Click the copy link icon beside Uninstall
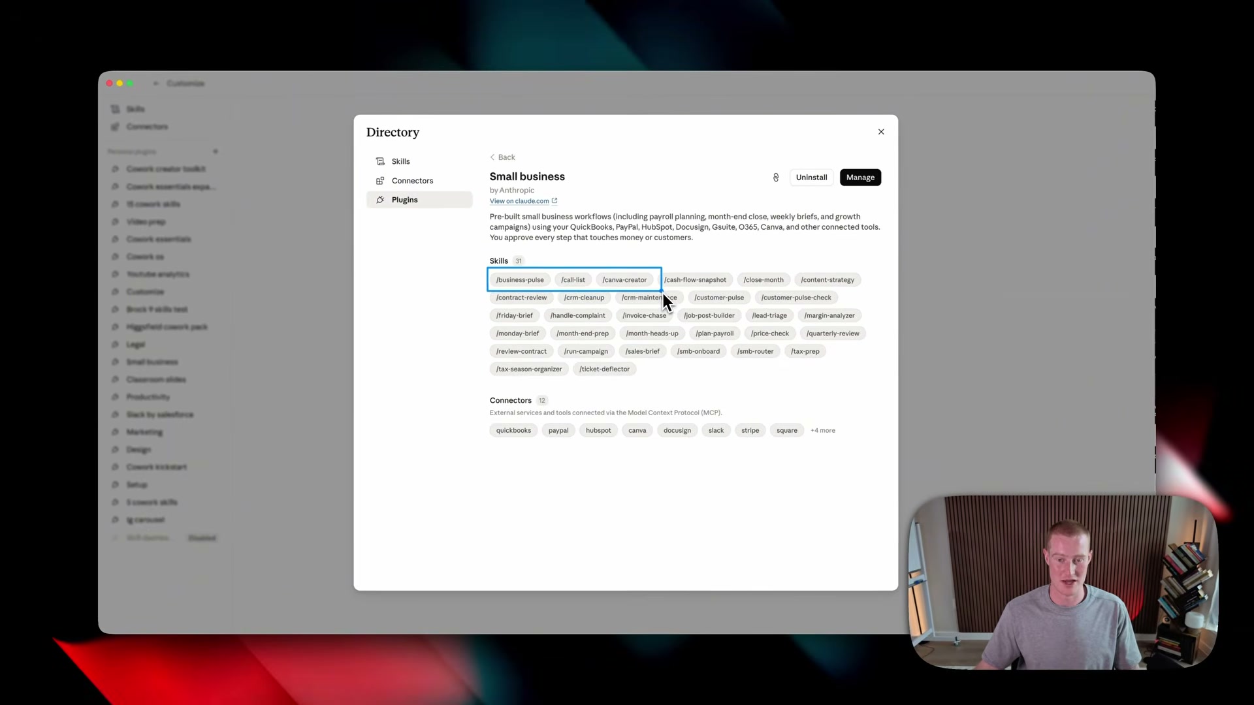The height and width of the screenshot is (705, 1254). point(776,178)
